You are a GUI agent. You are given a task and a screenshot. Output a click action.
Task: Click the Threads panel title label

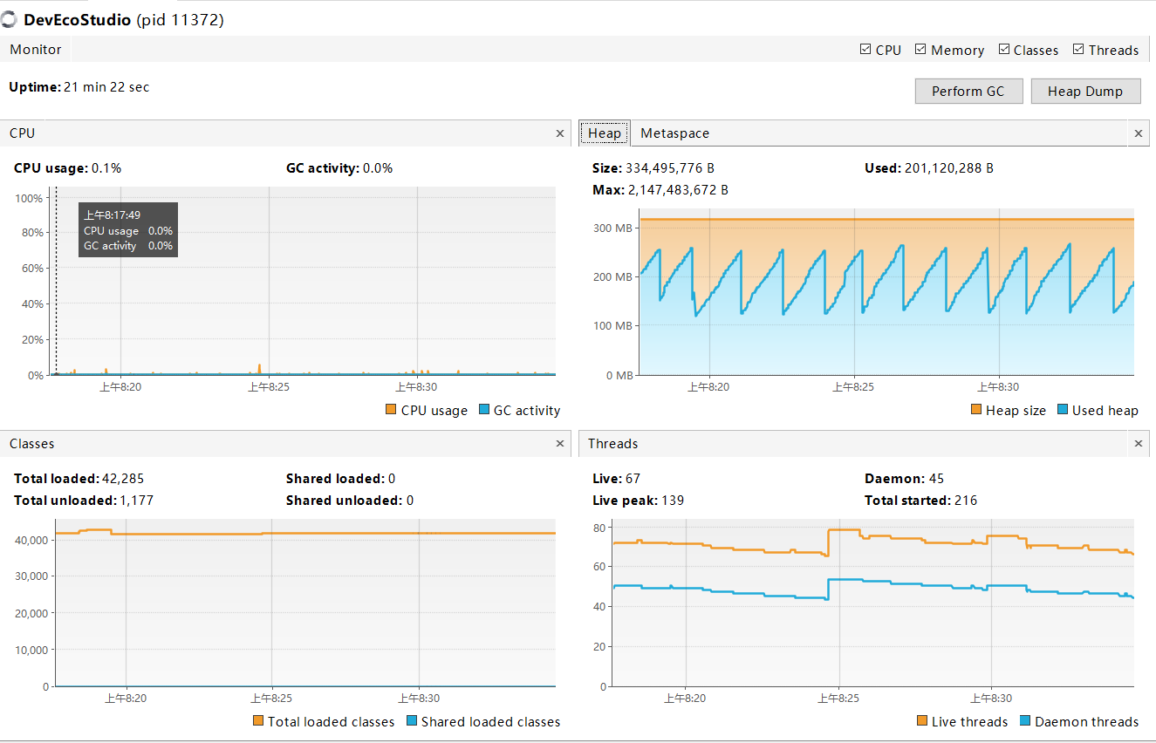(612, 444)
